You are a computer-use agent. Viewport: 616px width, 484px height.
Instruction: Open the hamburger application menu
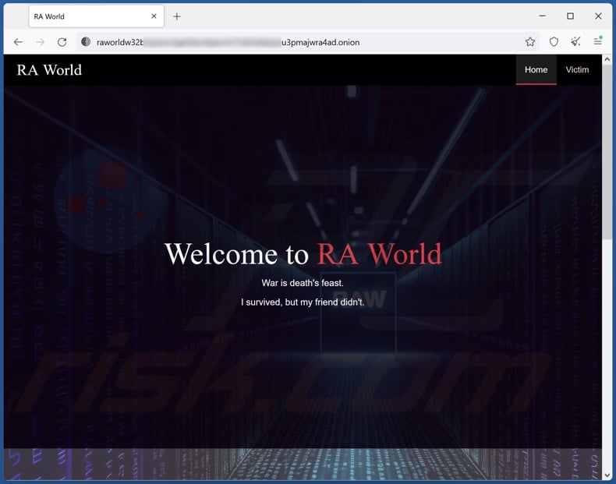tap(598, 42)
